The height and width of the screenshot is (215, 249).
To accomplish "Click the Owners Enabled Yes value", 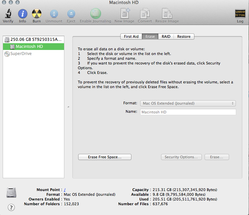I will (67, 199).
